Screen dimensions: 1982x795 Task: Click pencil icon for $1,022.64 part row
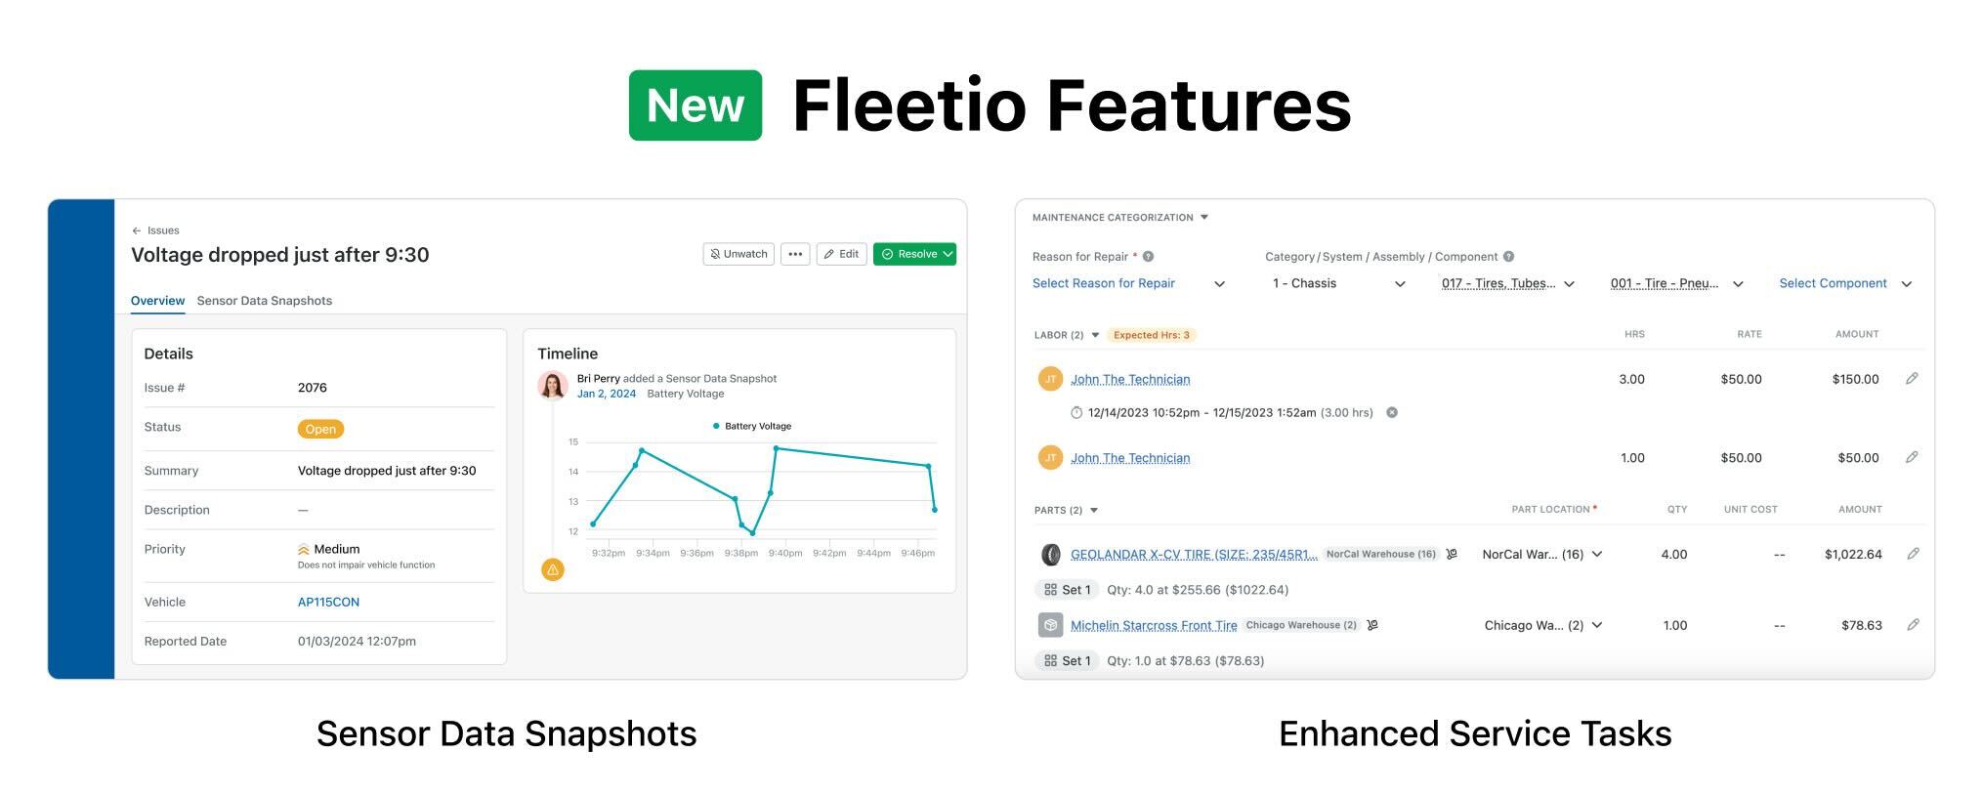tap(1913, 554)
